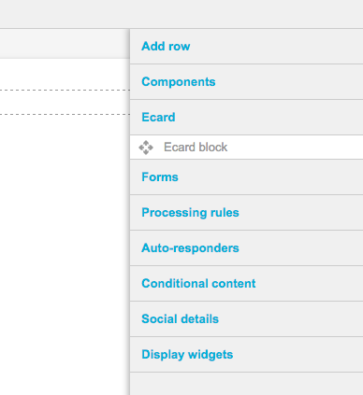Click the Ecard block move-arrows icon

point(146,148)
